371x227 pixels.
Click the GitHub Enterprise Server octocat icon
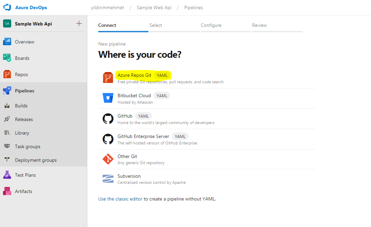tap(108, 139)
